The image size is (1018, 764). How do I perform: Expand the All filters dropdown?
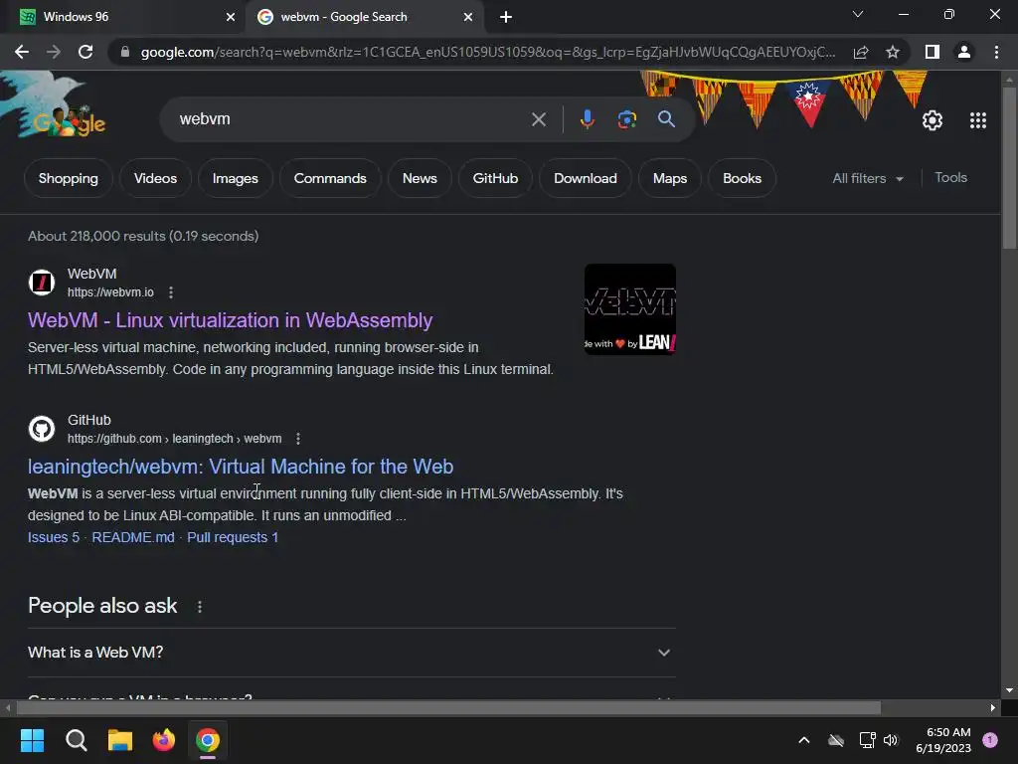tap(867, 178)
